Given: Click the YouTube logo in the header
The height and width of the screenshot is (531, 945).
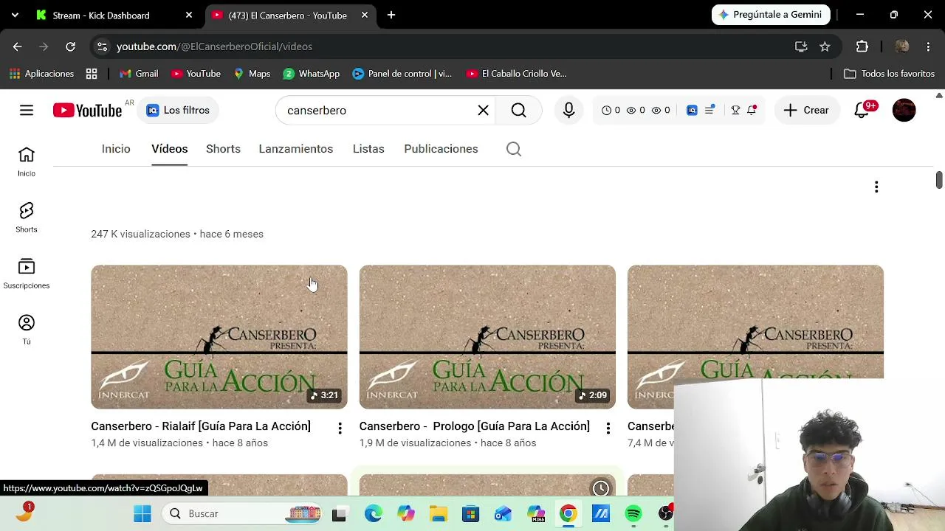Looking at the screenshot, I should pyautogui.click(x=87, y=111).
